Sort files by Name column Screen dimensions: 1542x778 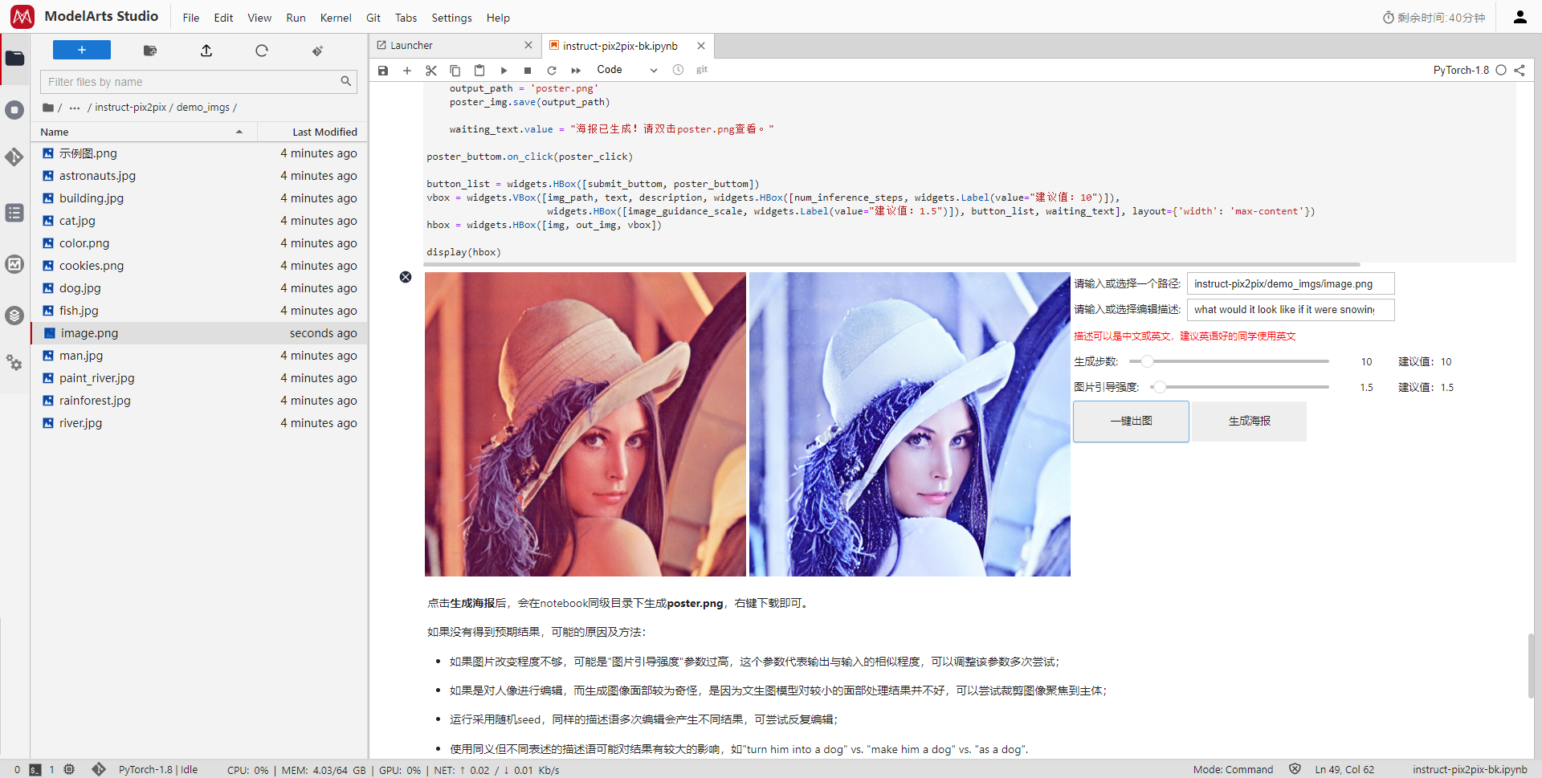click(x=144, y=132)
